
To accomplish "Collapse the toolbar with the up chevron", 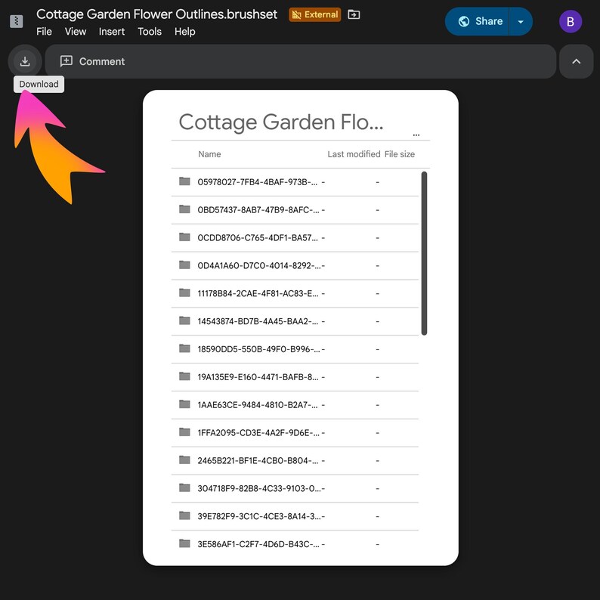I will point(577,61).
